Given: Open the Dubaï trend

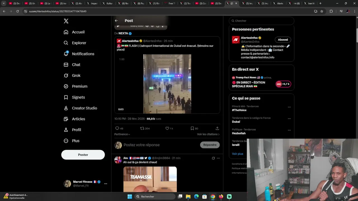Looking at the screenshot, I should (x=236, y=122).
